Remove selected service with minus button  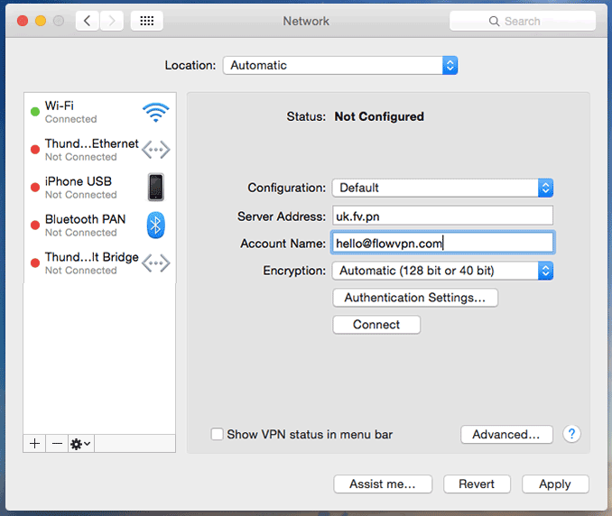(57, 444)
